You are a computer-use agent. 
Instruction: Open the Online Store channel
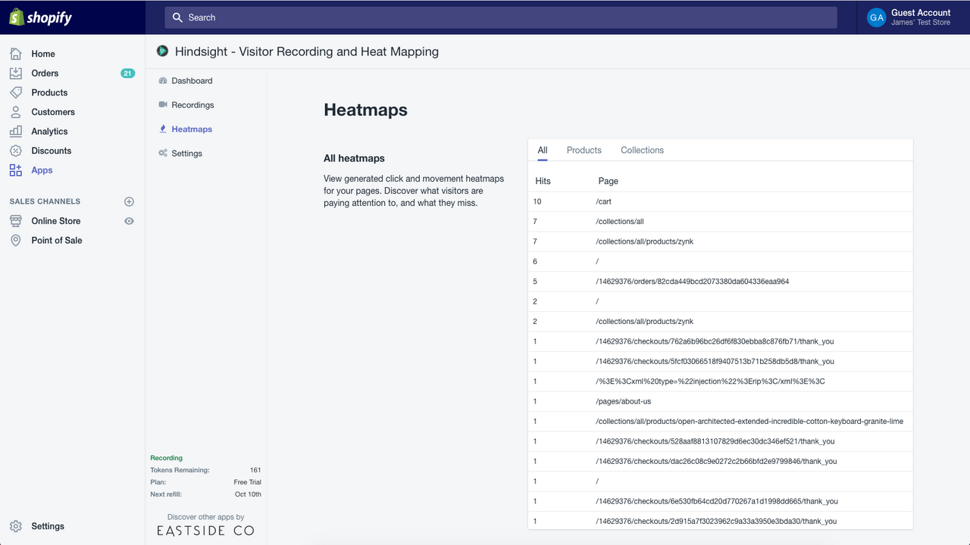pyautogui.click(x=56, y=221)
